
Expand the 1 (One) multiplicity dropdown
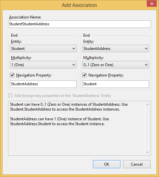coord(43,65)
